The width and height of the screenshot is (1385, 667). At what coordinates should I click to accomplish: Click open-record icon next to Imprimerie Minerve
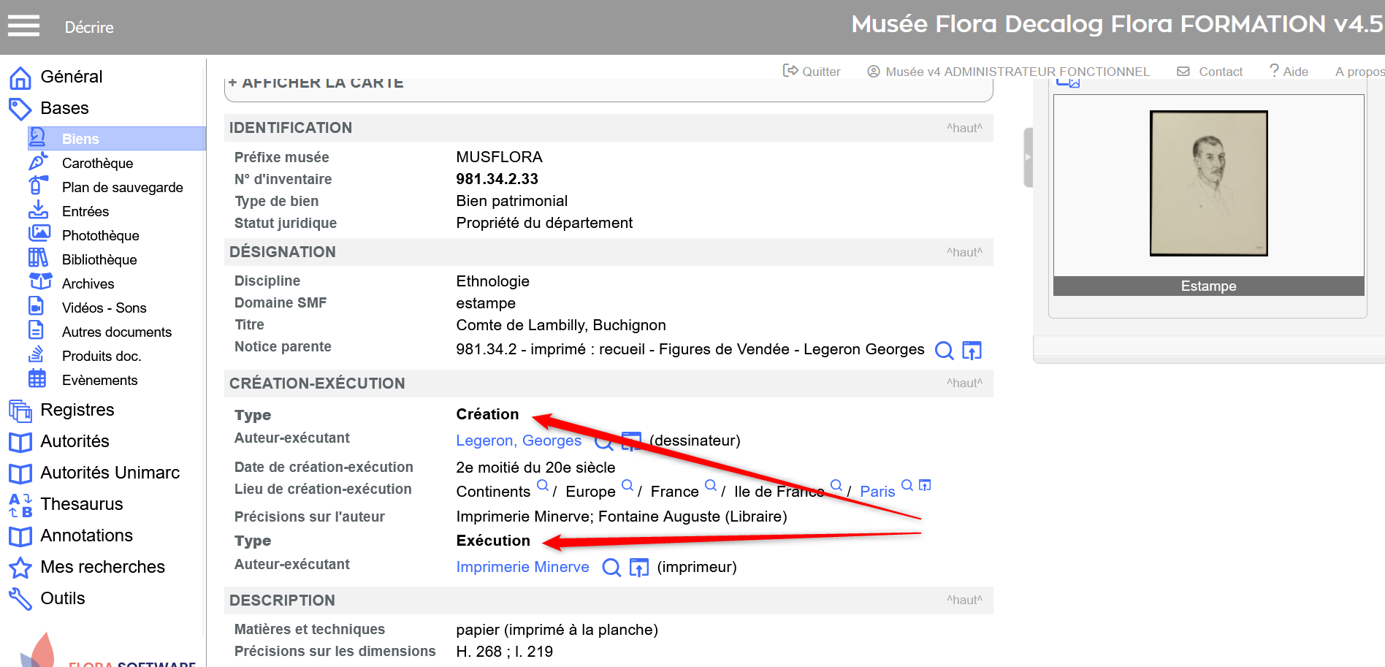pyautogui.click(x=638, y=568)
